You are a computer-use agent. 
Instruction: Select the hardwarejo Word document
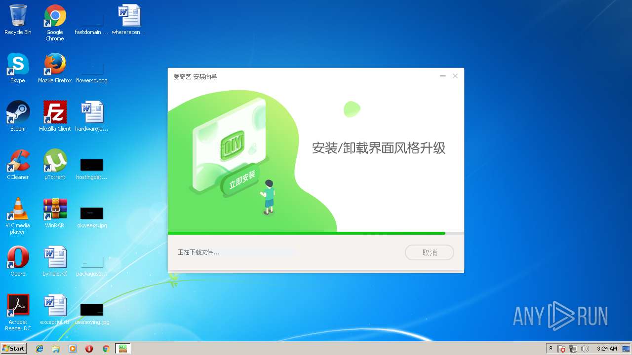pyautogui.click(x=92, y=116)
